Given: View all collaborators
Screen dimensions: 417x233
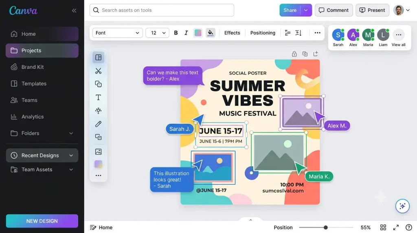Looking at the screenshot, I should pyautogui.click(x=398, y=37).
